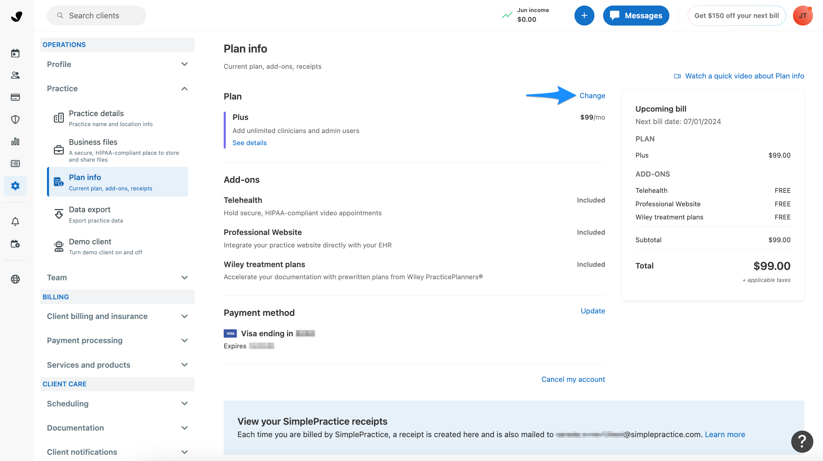Expand the Profile section
Image resolution: width=823 pixels, height=461 pixels.
[x=117, y=64]
